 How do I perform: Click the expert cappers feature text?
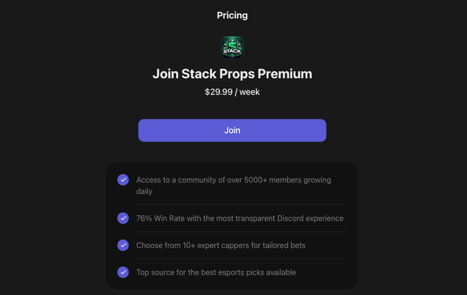(220, 245)
